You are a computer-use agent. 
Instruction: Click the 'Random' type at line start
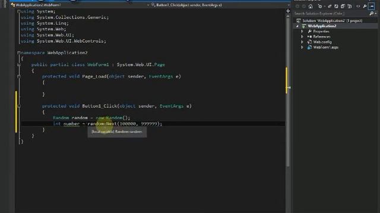[61, 118]
